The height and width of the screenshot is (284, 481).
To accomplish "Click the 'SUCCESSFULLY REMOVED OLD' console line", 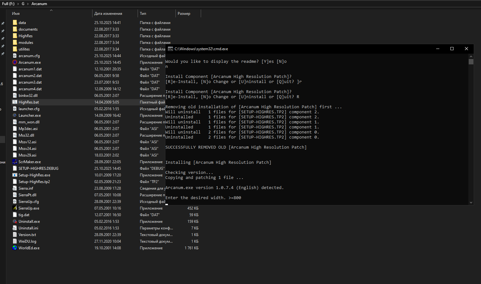I will [x=236, y=147].
